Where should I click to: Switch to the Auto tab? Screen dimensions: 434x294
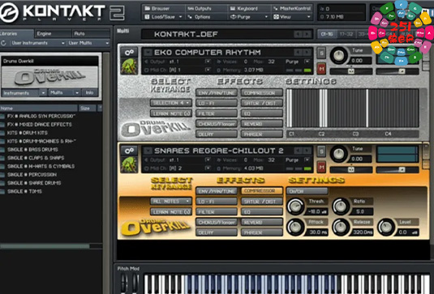pyautogui.click(x=91, y=34)
